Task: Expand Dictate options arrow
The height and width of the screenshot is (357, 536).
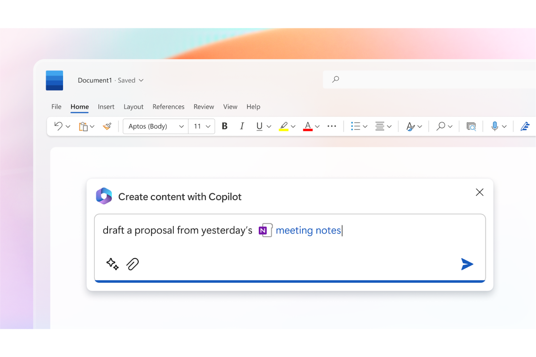Action: pos(504,127)
